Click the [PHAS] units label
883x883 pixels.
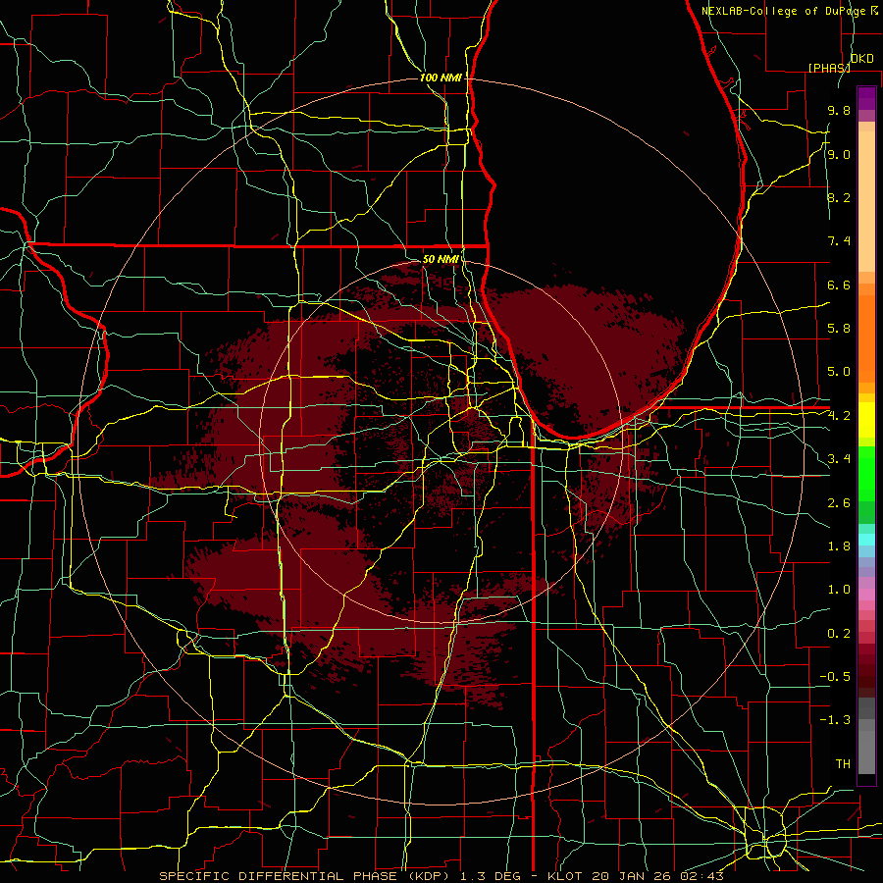[x=829, y=68]
